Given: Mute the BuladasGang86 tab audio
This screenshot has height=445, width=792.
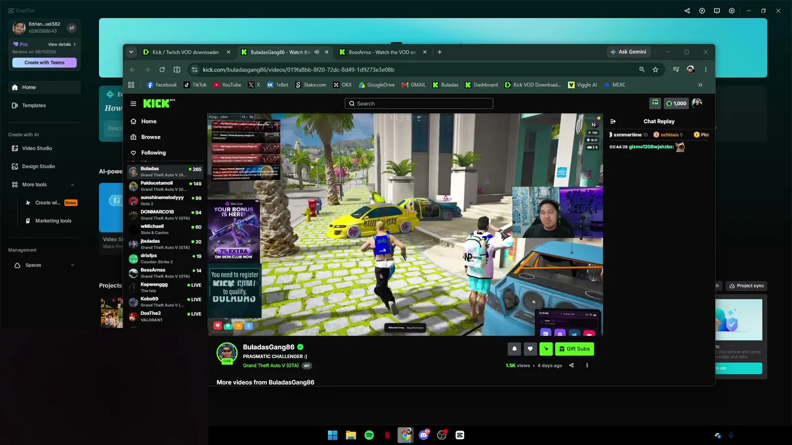Looking at the screenshot, I should 317,52.
